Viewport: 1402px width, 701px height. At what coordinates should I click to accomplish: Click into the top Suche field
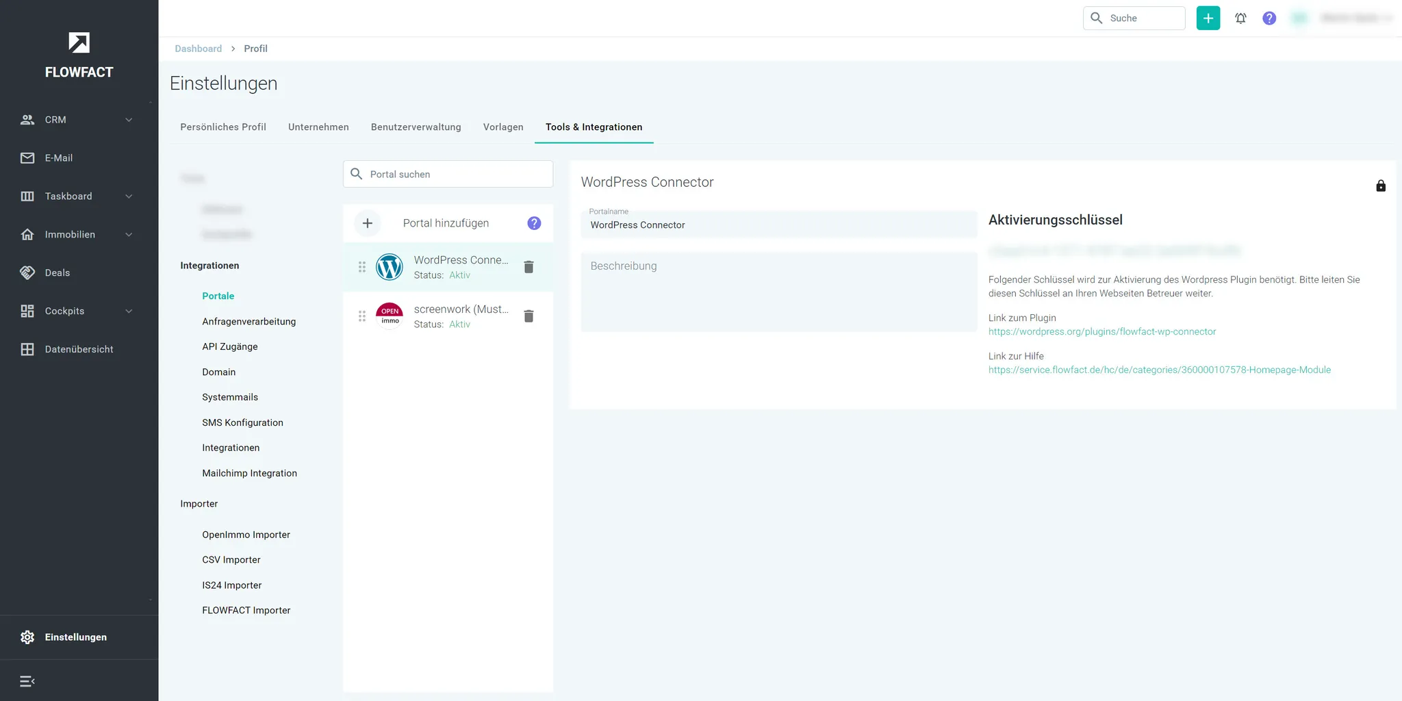coord(1134,18)
